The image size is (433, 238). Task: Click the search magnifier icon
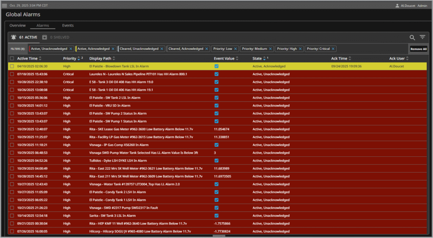412,38
